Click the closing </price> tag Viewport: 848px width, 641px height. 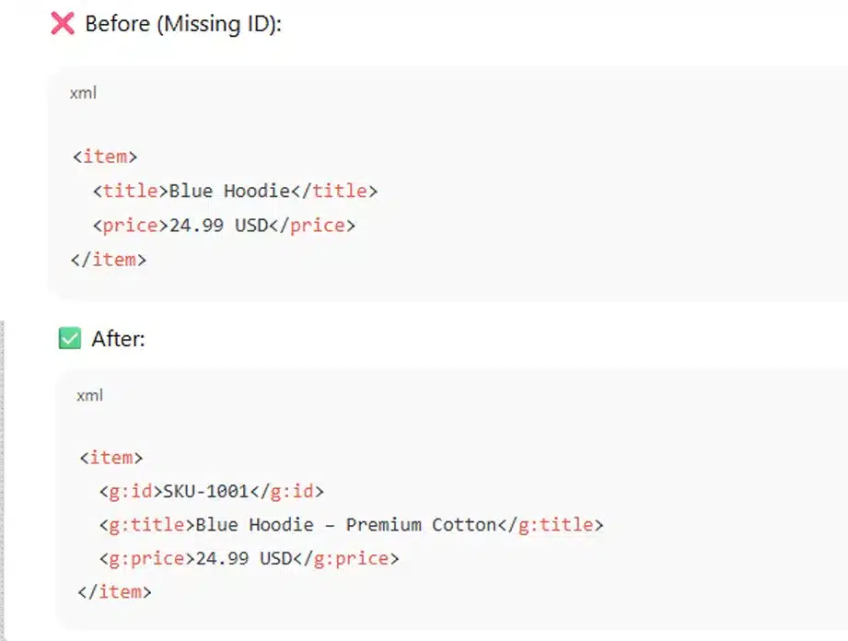(312, 225)
